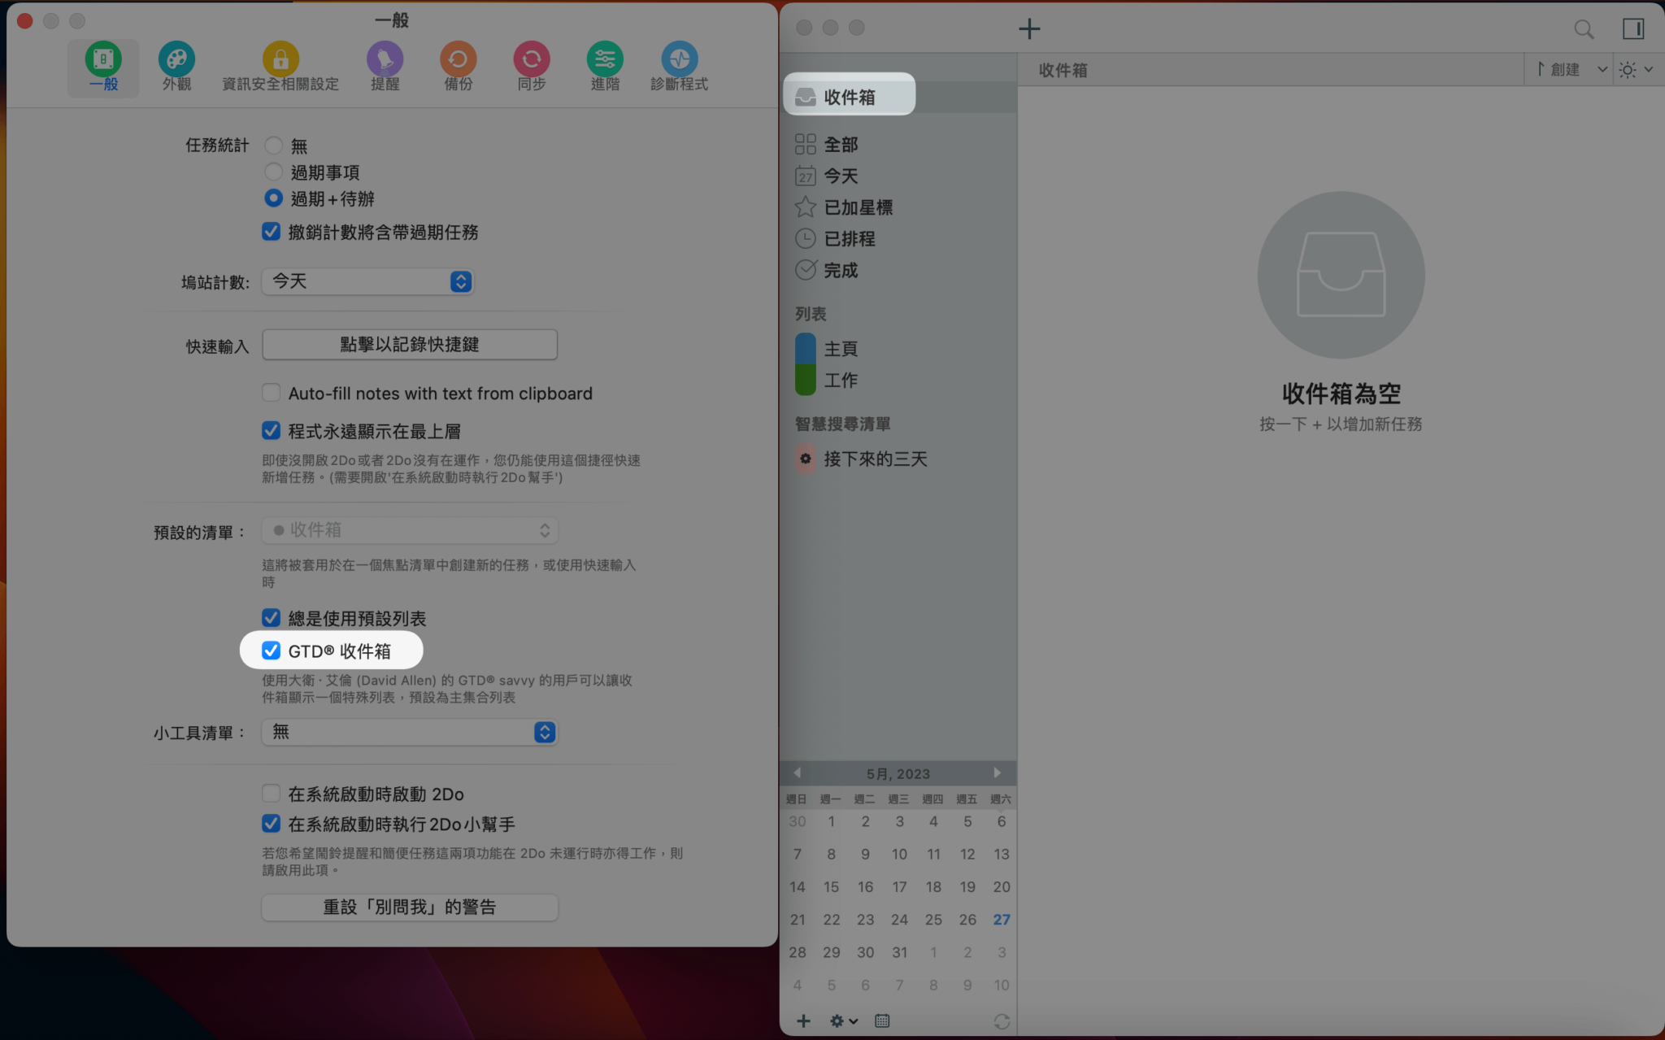1665x1040 pixels.
Task: Open the 提醒 preferences tab icon
Action: (385, 58)
